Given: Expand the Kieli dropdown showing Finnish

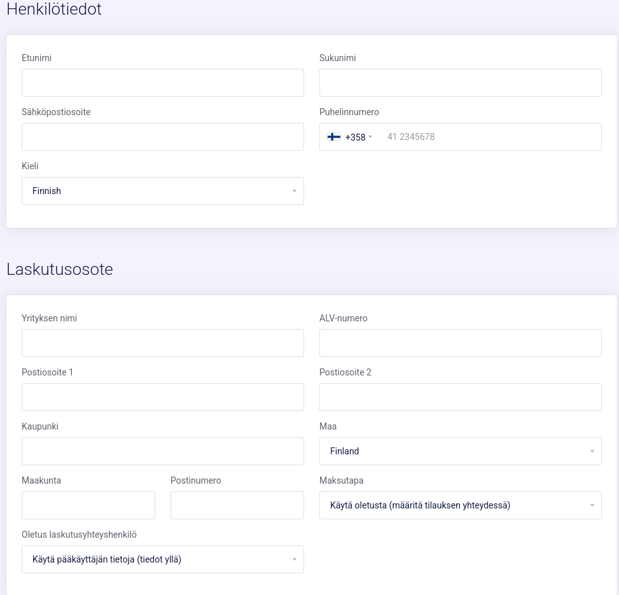Looking at the screenshot, I should point(163,191).
